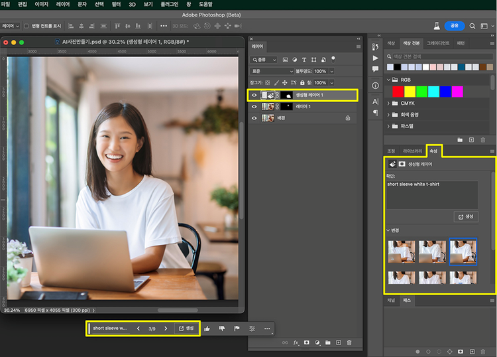Click the thumbs down feedback icon

pos(222,328)
